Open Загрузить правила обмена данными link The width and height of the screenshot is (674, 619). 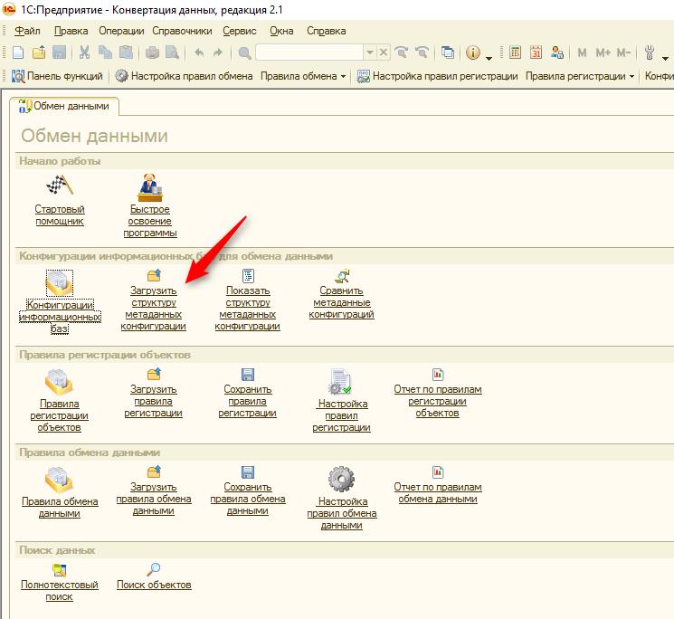[154, 499]
